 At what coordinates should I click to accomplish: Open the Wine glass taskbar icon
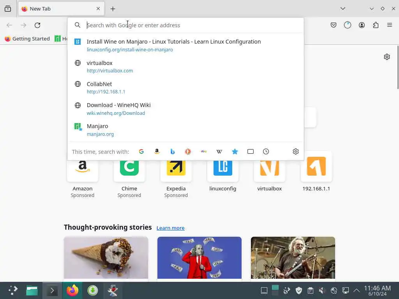(x=113, y=290)
